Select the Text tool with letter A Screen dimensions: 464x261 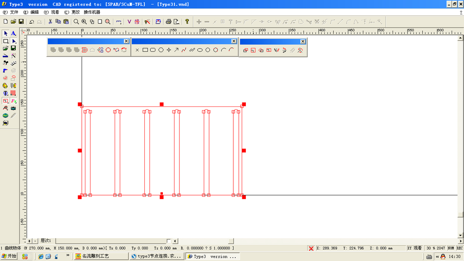coord(13,33)
